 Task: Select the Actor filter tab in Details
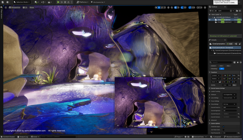point(221,65)
